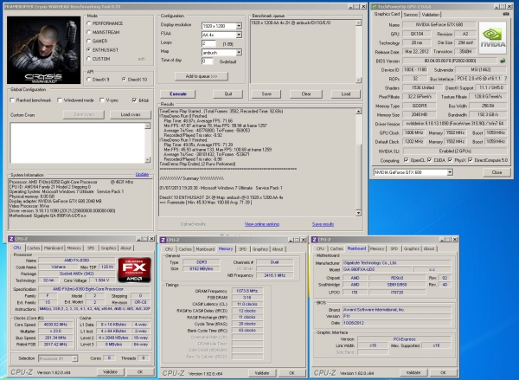This screenshot has height=380, width=519.
Task: Click the GPU-Z camera screenshot icon
Action: (506, 14)
